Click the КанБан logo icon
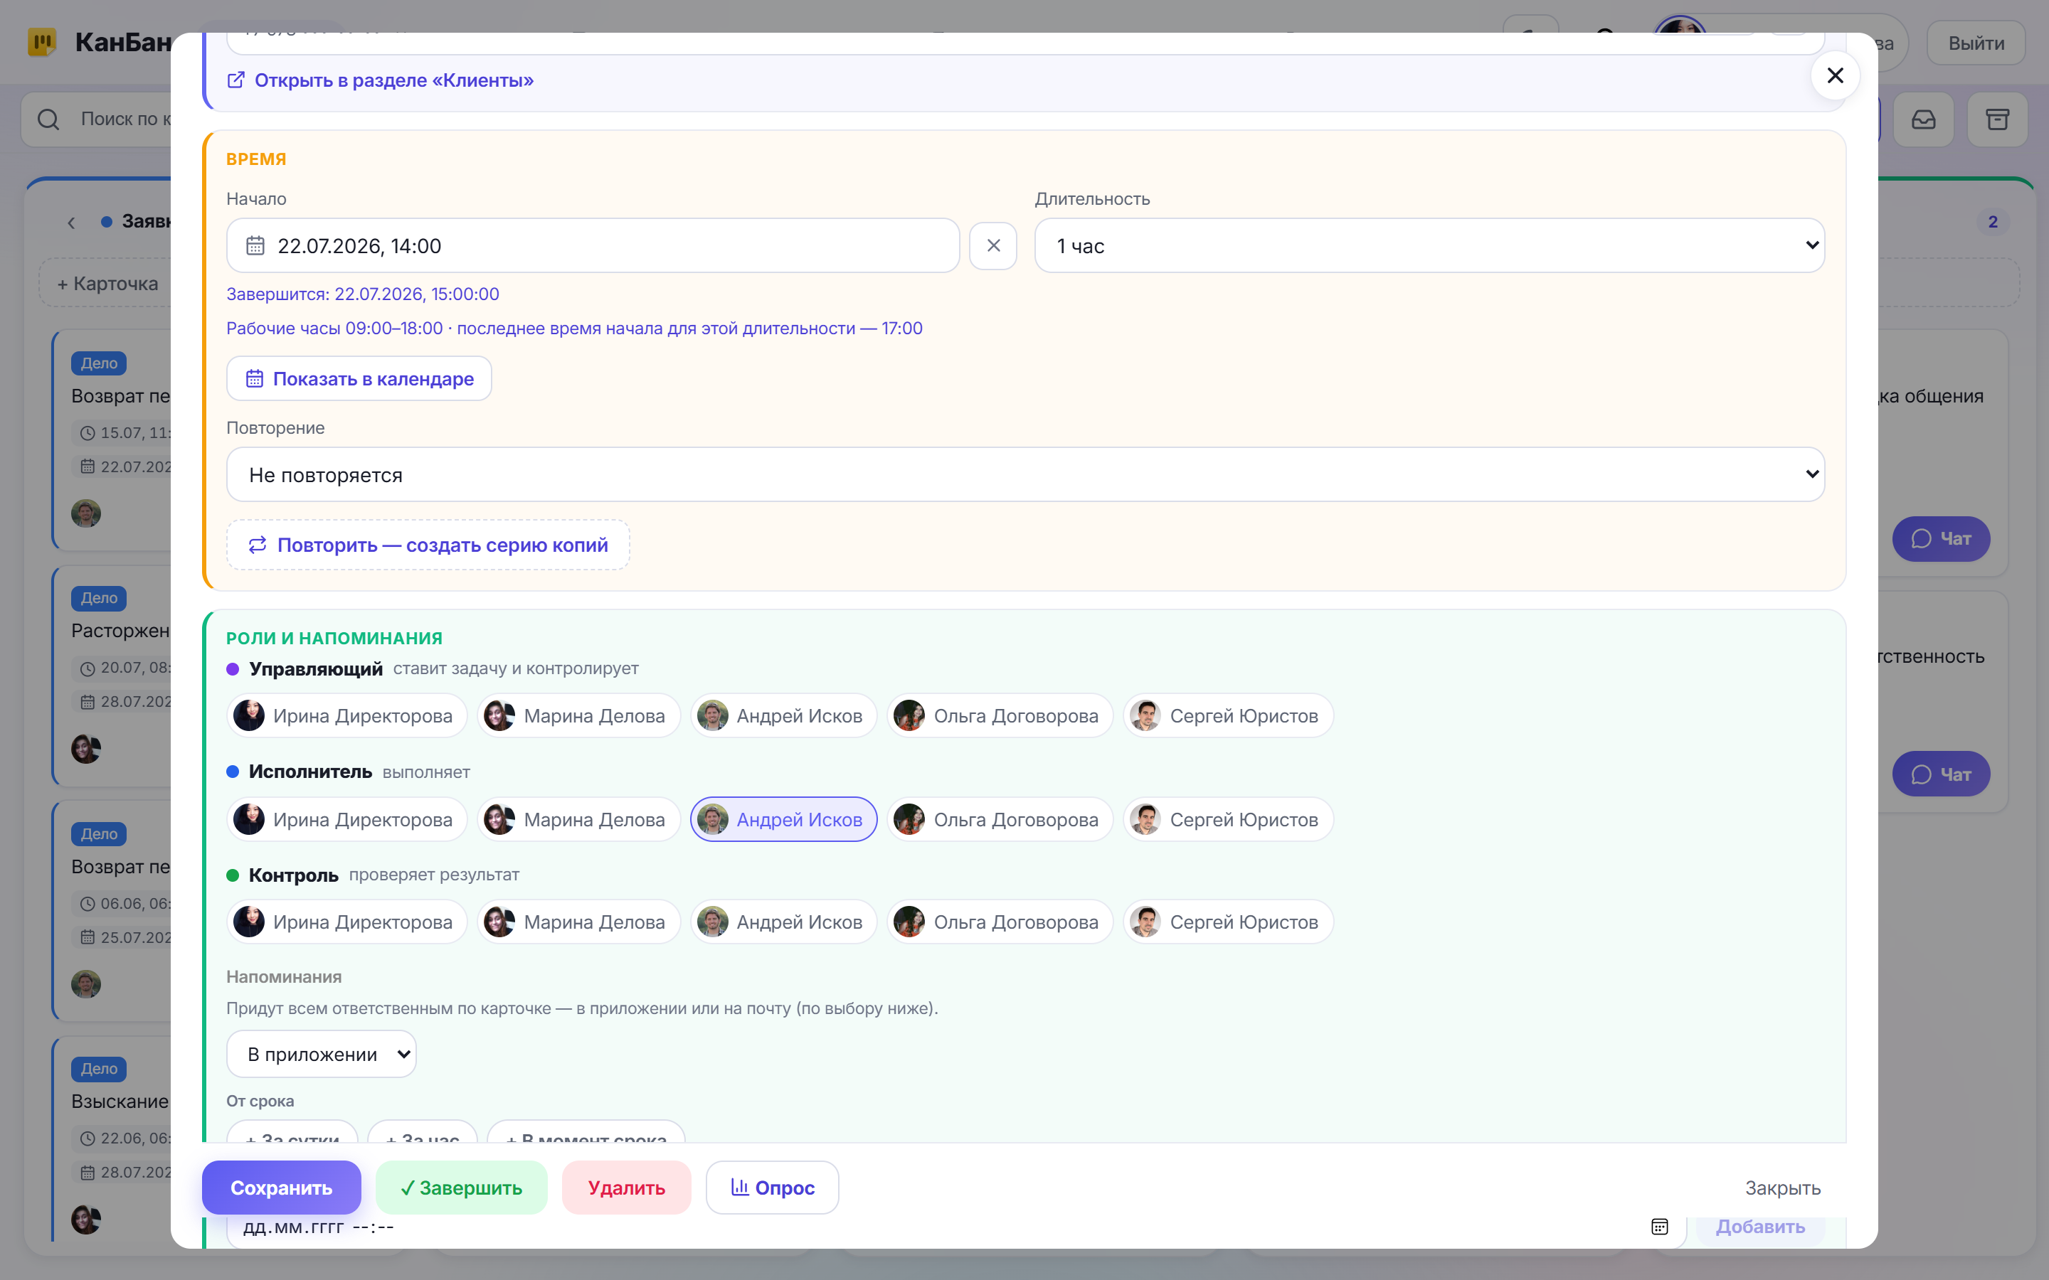2049x1280 pixels. tap(41, 43)
